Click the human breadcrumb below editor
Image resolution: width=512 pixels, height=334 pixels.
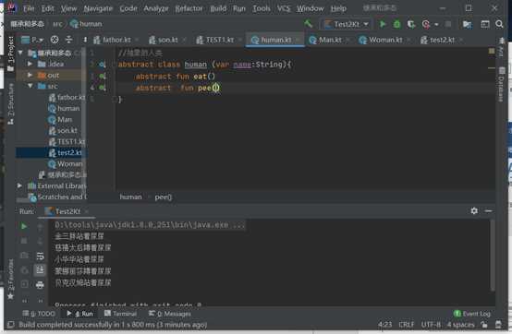click(130, 197)
